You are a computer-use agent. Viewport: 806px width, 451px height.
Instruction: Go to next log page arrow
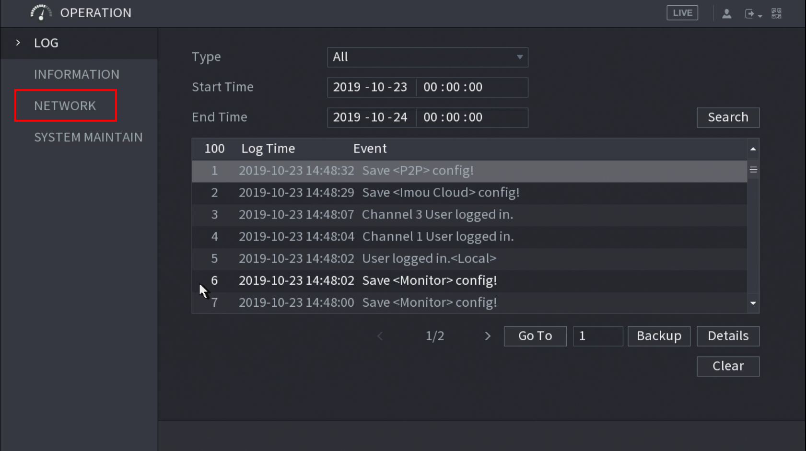tap(488, 336)
